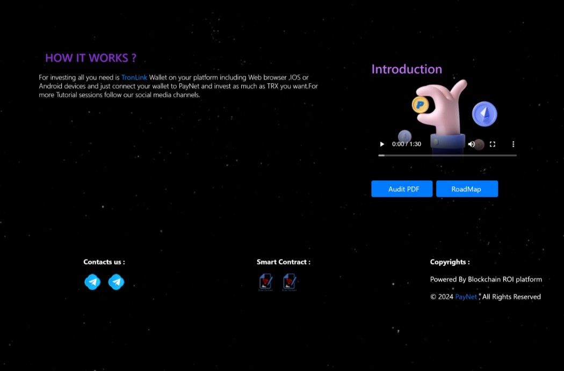Click the PayNet link in the copyright line
564x371 pixels.
pos(466,297)
